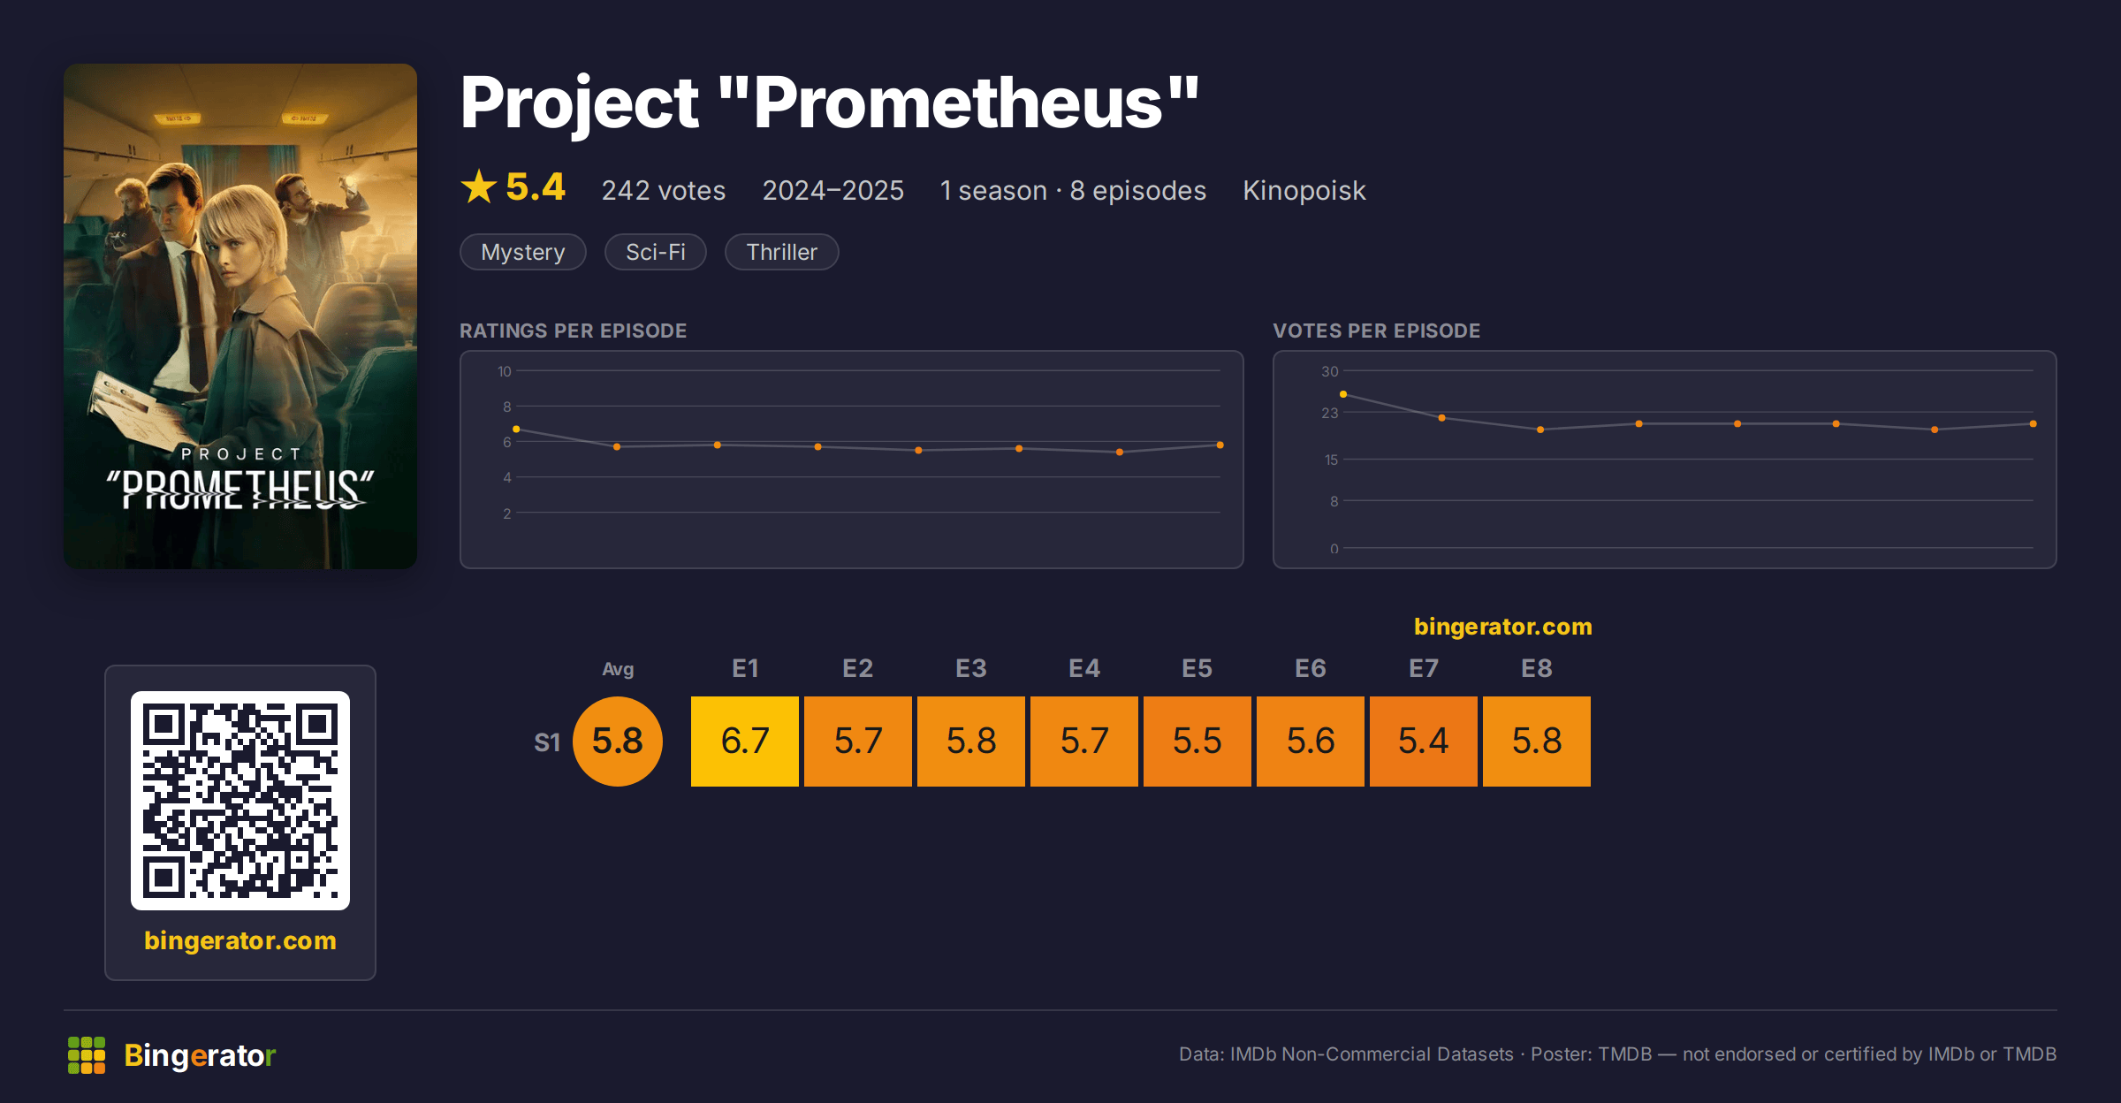Select the Sci-Fi genre tag
This screenshot has height=1103, width=2121.
pyautogui.click(x=656, y=252)
